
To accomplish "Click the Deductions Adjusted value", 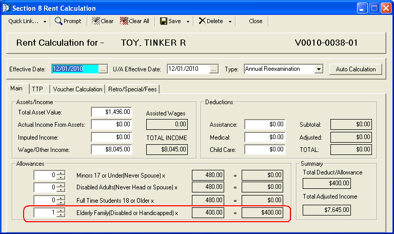I will coord(351,137).
